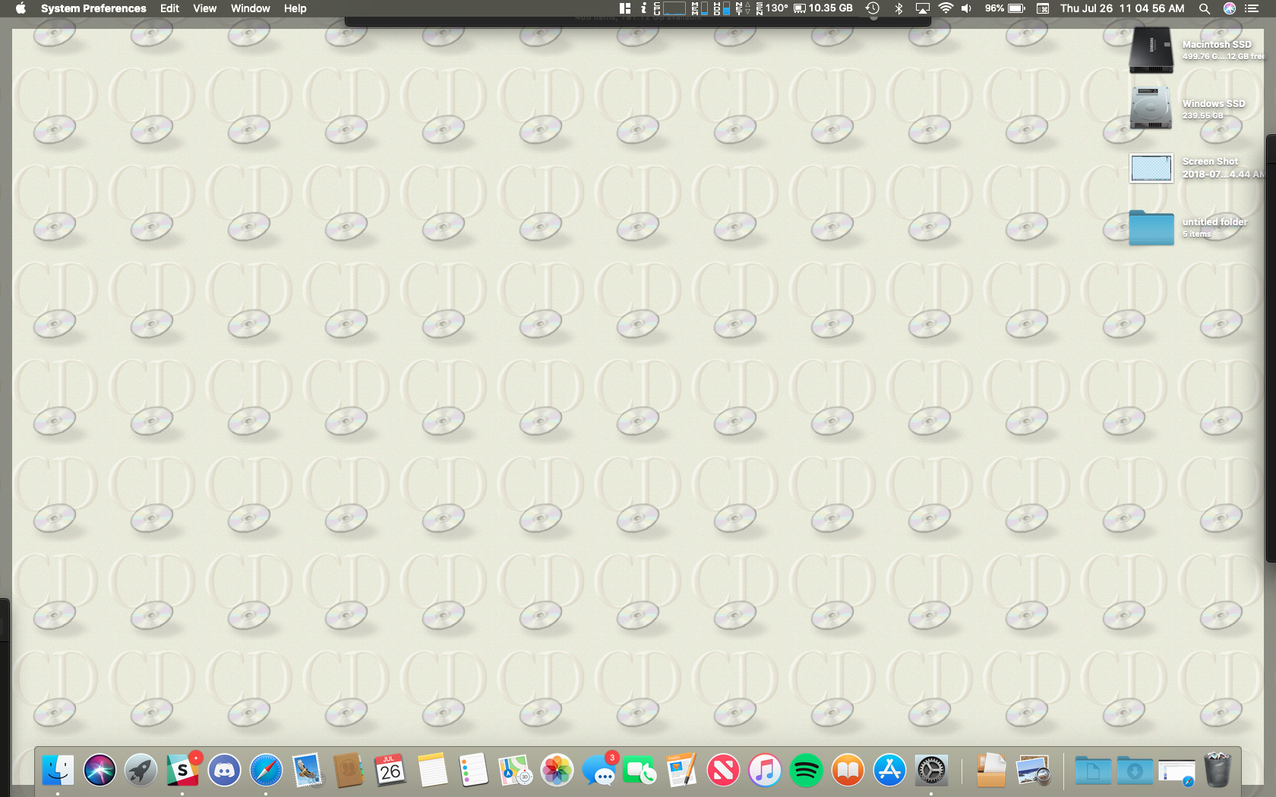The height and width of the screenshot is (797, 1276).
Task: Open the Reminders app
Action: (x=474, y=770)
